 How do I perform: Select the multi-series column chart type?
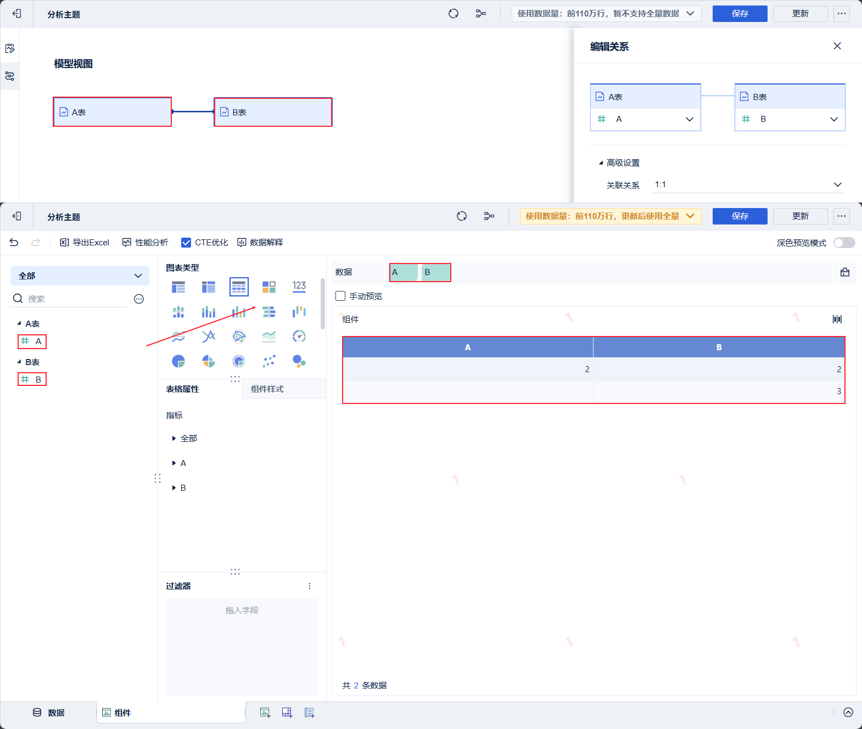pyautogui.click(x=239, y=312)
